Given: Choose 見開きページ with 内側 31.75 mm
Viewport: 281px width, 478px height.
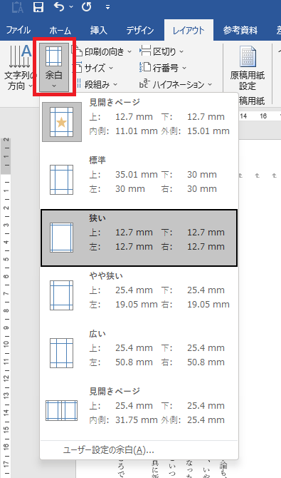Looking at the screenshot, I should [139, 411].
